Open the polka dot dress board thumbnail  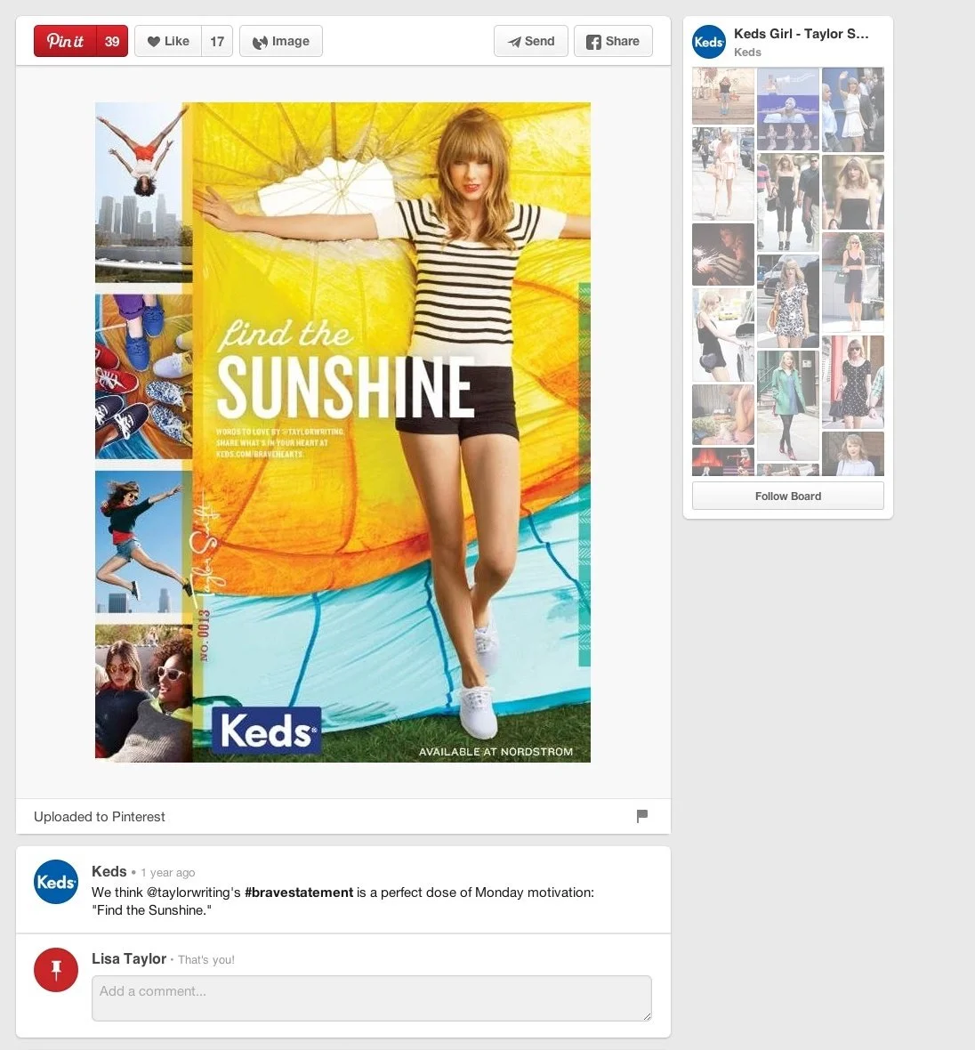[x=852, y=382]
